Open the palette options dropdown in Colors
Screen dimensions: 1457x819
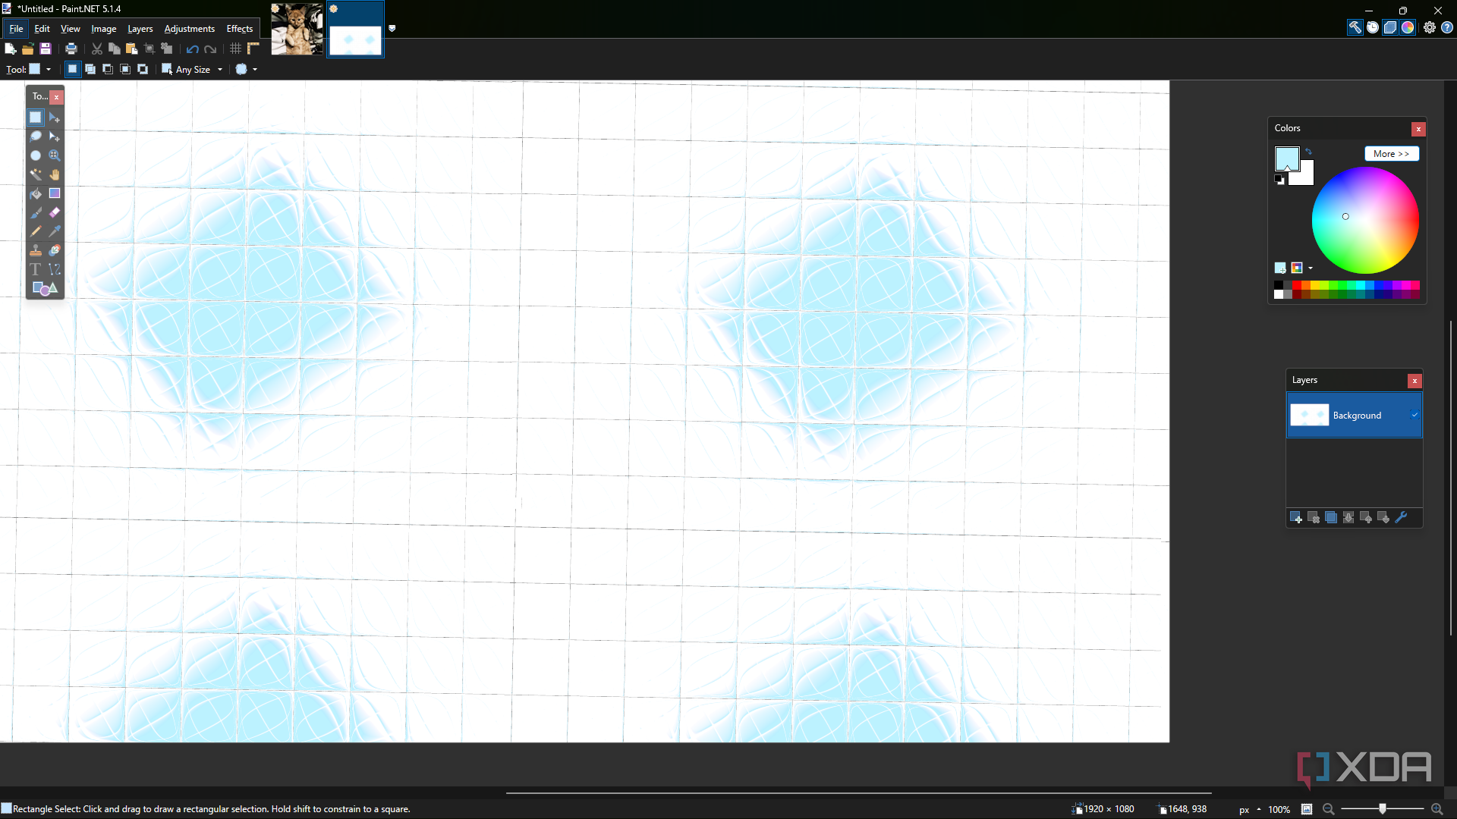1311,268
